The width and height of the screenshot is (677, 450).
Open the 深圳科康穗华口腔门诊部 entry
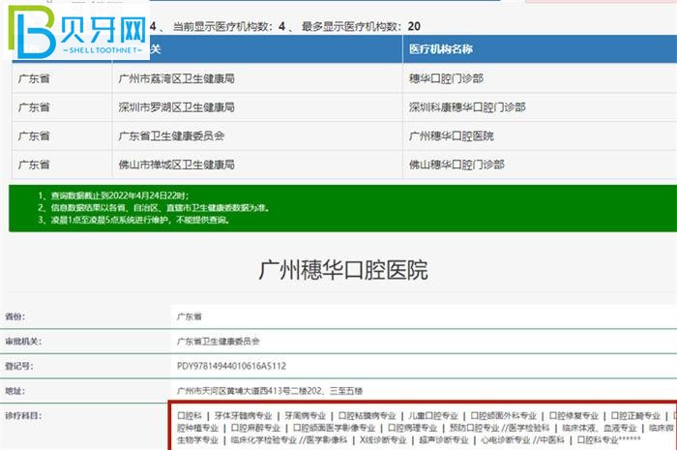[467, 107]
